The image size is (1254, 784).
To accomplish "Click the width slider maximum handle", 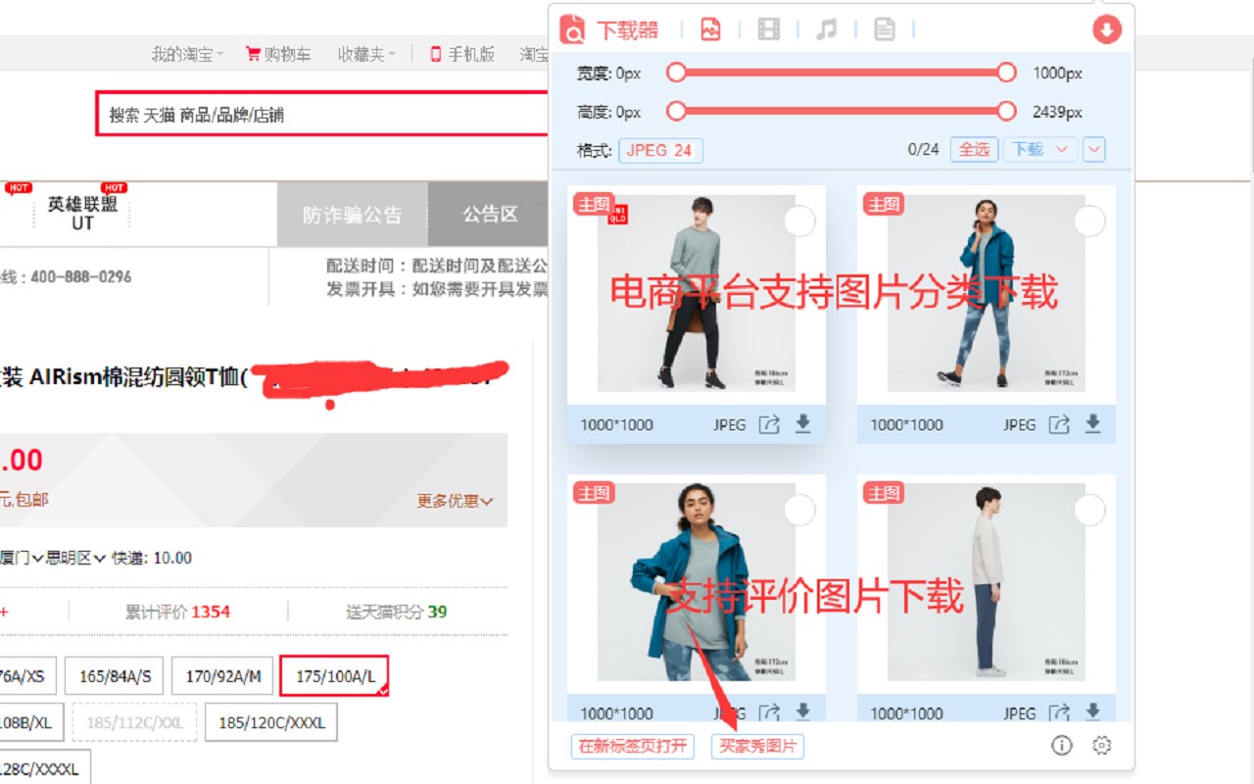I will [1006, 73].
